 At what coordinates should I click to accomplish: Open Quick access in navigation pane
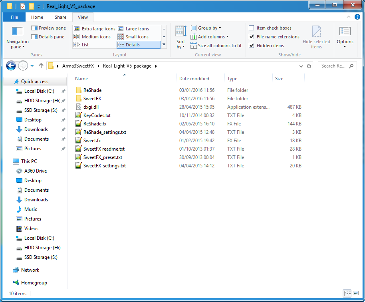tap(35, 81)
